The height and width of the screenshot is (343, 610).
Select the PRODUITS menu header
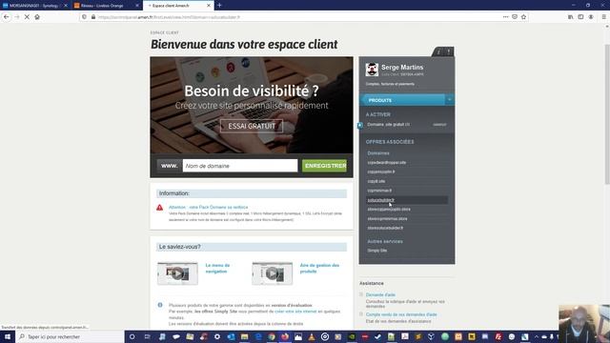pos(402,100)
